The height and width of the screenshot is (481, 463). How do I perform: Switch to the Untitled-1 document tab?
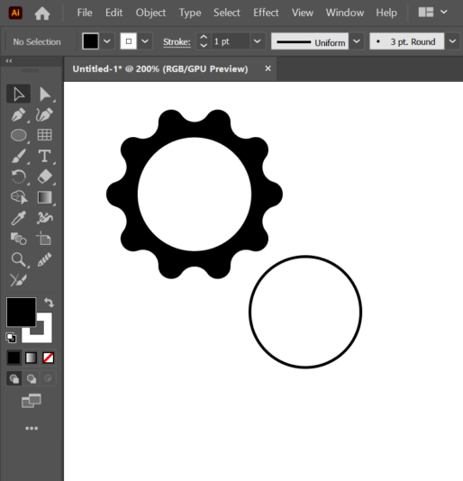tap(160, 69)
